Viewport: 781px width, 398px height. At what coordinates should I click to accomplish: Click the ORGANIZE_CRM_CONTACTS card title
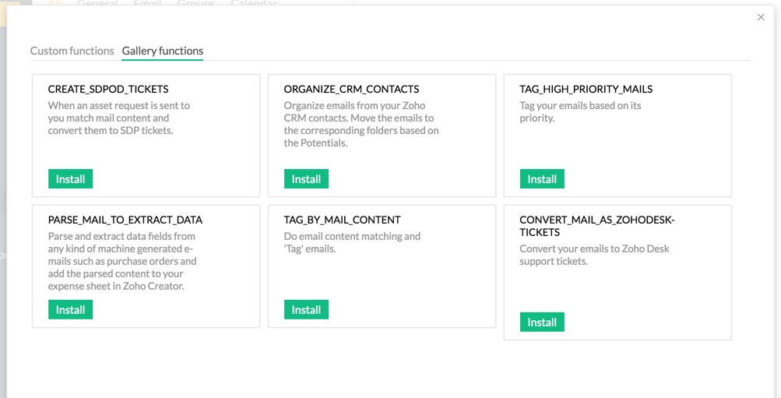(x=351, y=90)
